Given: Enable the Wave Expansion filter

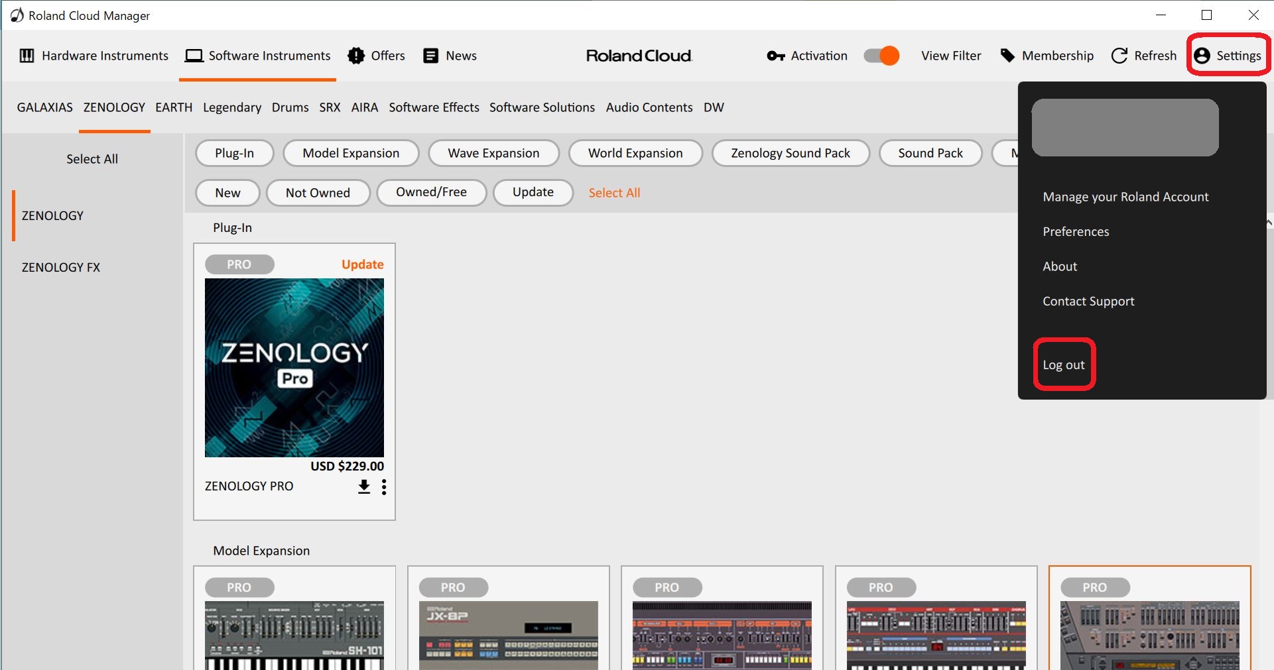Looking at the screenshot, I should coord(493,153).
